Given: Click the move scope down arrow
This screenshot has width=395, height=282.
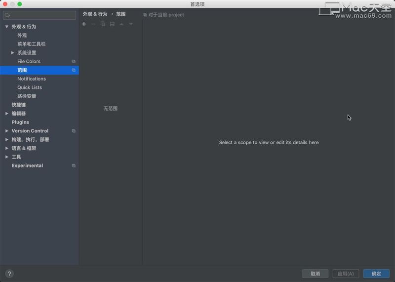Looking at the screenshot, I should (131, 24).
